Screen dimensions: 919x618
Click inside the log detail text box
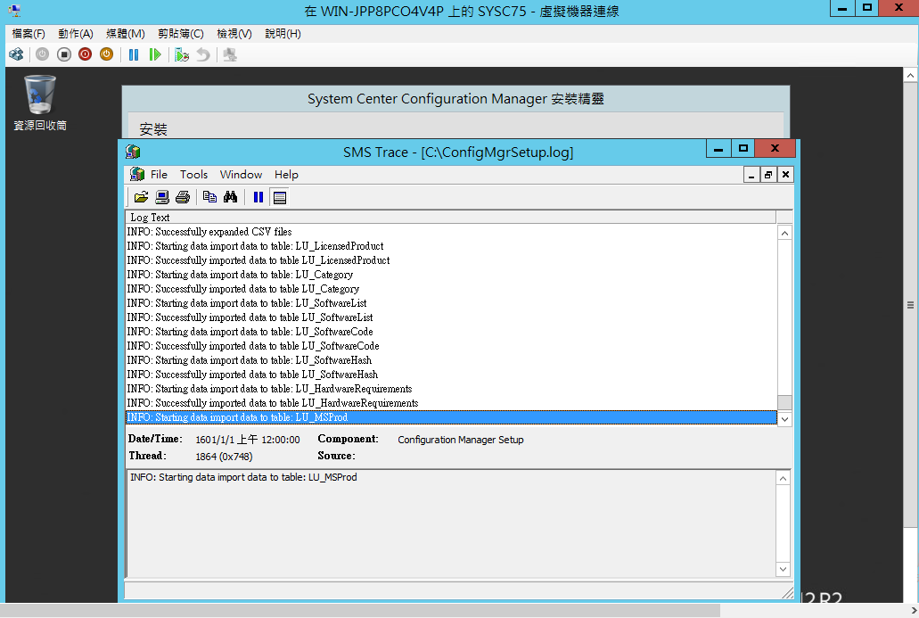(451, 523)
